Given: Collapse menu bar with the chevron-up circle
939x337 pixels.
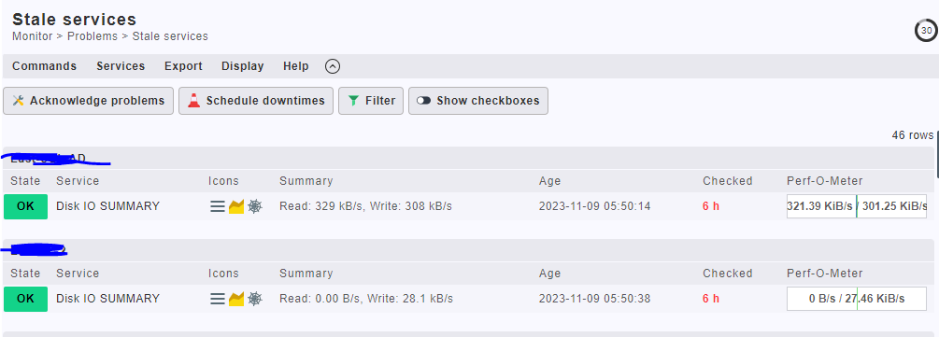Looking at the screenshot, I should tap(333, 66).
